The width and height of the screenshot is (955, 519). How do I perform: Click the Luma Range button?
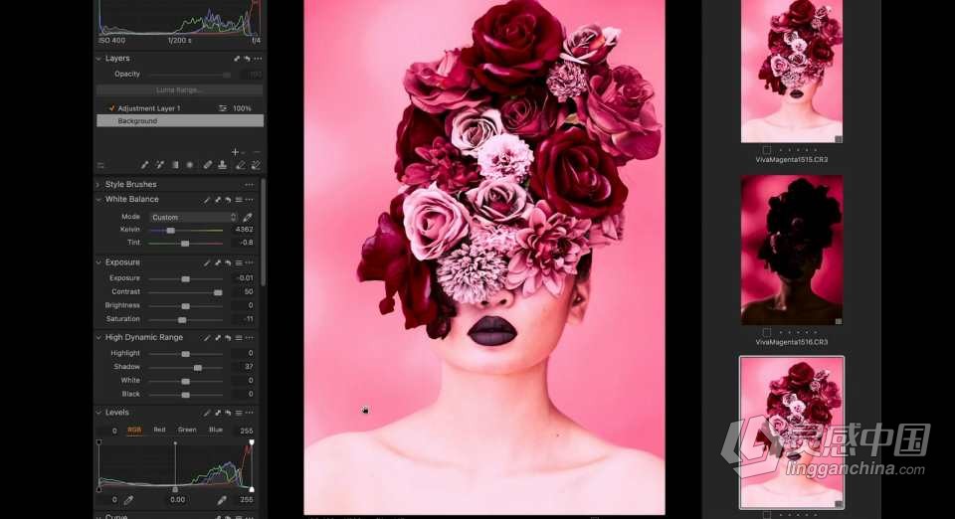[180, 90]
